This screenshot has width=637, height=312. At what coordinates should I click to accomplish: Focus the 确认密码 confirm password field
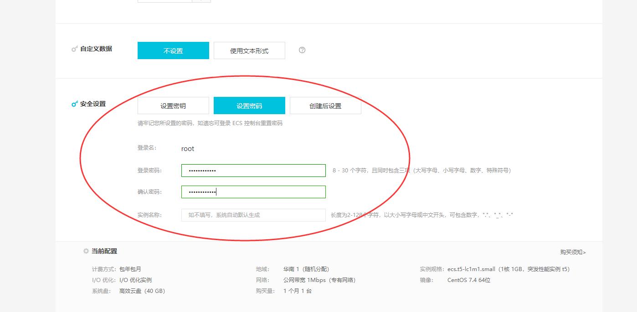click(x=253, y=192)
